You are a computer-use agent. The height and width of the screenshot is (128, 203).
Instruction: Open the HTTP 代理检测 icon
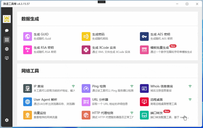[86, 115]
